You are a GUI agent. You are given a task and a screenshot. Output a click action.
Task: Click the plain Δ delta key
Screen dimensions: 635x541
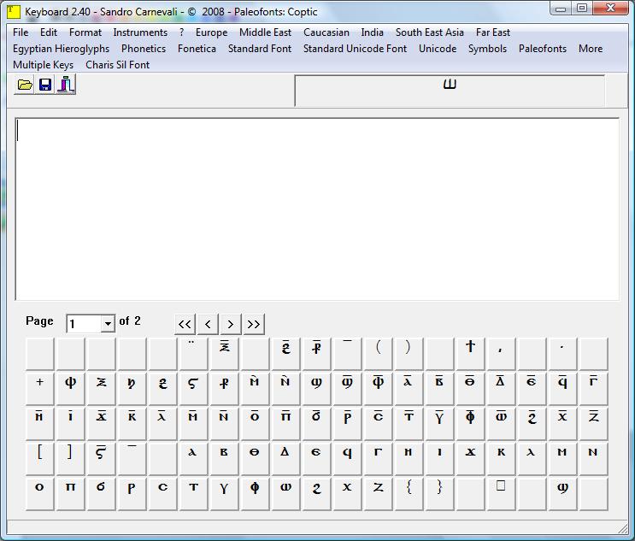(285, 459)
